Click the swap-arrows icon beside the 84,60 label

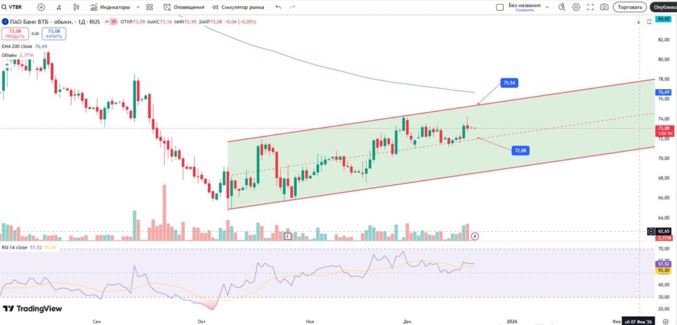point(649,22)
